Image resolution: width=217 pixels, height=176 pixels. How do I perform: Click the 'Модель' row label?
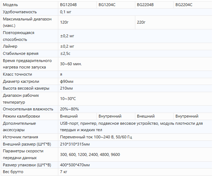pos(10,5)
